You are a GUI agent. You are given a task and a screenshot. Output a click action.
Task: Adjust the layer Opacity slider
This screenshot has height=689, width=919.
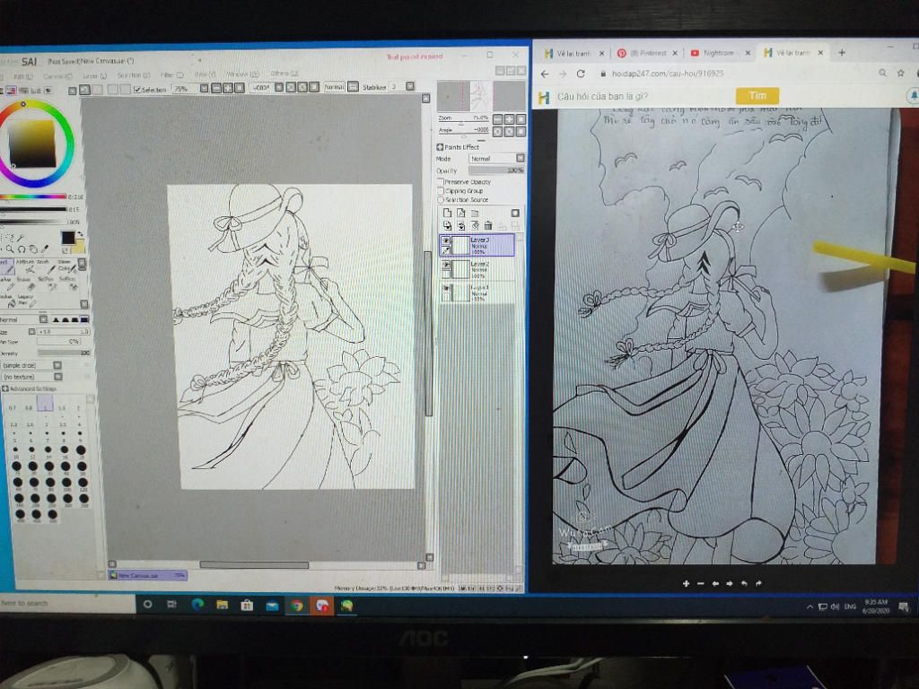coord(496,170)
